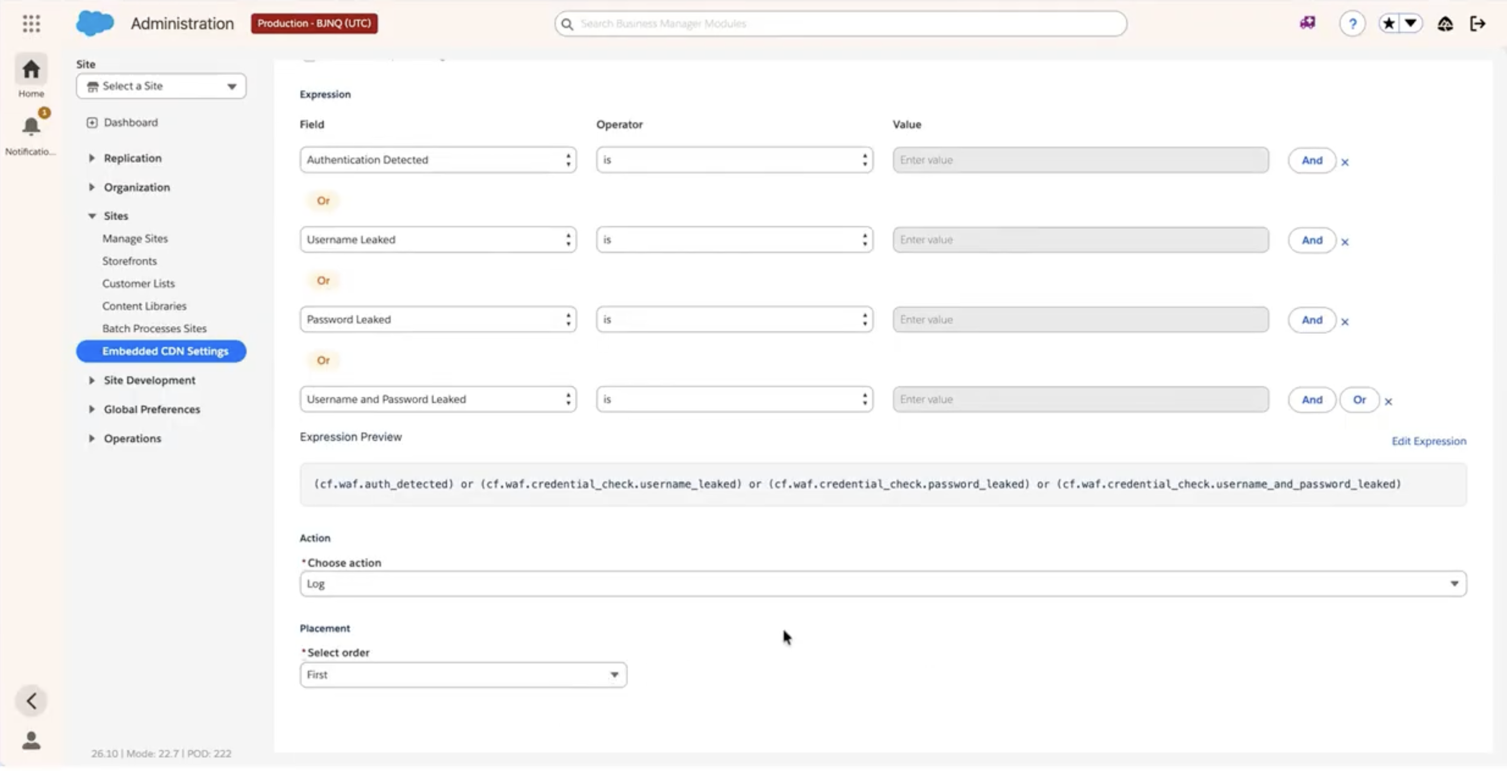
Task: Remove the Authentication Detected row
Action: pyautogui.click(x=1344, y=162)
